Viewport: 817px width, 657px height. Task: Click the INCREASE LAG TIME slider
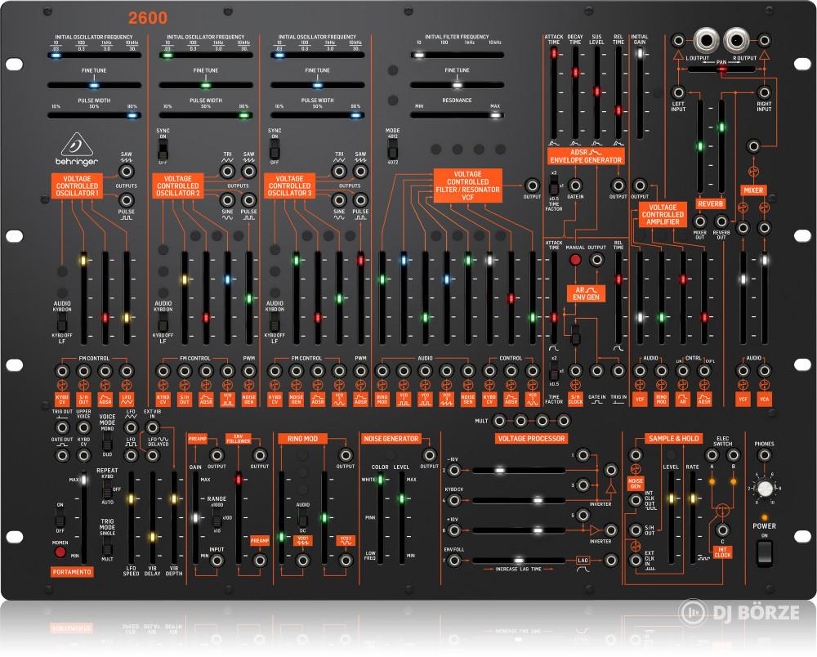(x=519, y=561)
